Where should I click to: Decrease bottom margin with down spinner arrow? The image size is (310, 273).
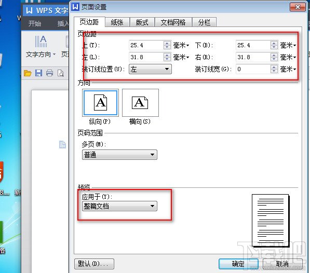coord(274,47)
